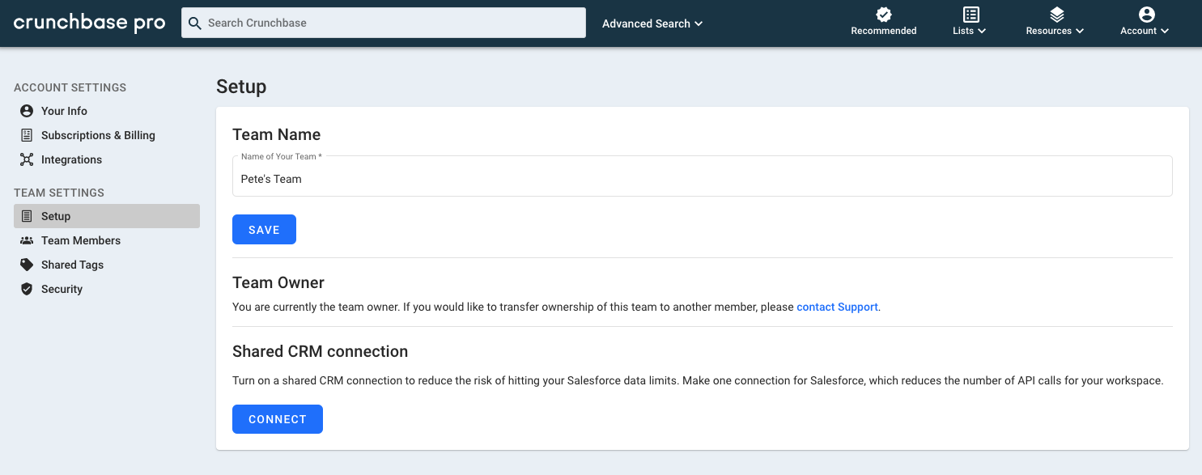Open the contact Support link
1202x475 pixels.
tap(837, 307)
